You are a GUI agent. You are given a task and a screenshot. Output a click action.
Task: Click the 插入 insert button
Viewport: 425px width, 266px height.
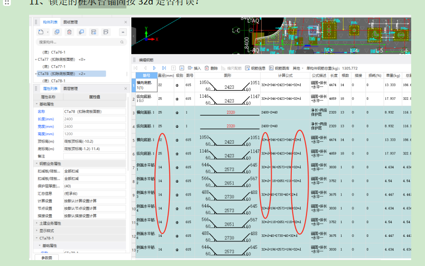[x=194, y=68]
